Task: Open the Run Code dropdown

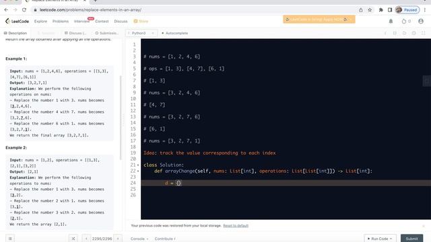Action: coord(380,239)
